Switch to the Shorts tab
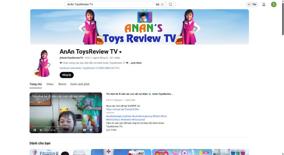The width and height of the screenshot is (284, 155). pos(62,84)
